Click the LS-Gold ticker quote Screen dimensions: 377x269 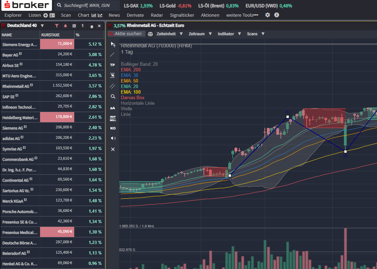[176, 6]
